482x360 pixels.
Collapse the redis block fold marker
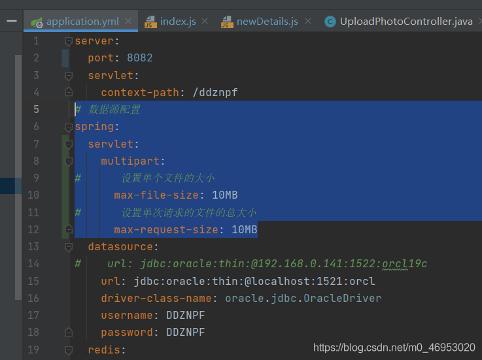pos(69,350)
